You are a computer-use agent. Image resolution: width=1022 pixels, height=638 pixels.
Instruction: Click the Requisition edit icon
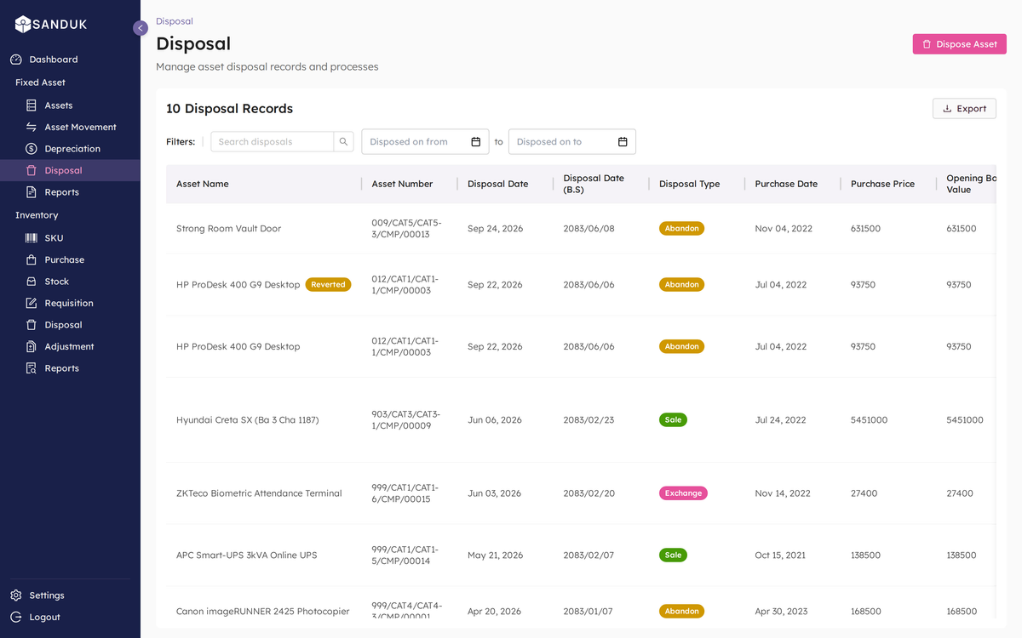click(32, 303)
